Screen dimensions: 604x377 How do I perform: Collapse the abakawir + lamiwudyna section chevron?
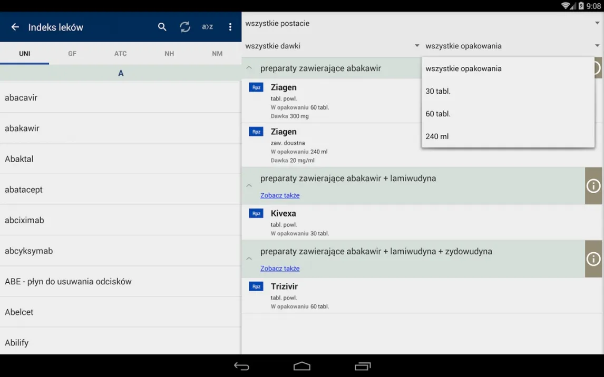tap(249, 186)
